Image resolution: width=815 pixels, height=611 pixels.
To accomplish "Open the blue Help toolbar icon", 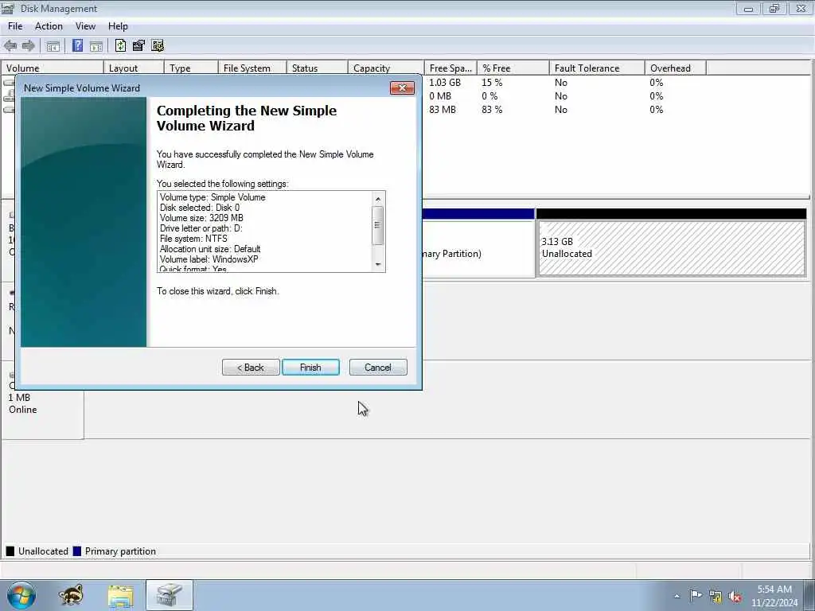I will point(77,45).
